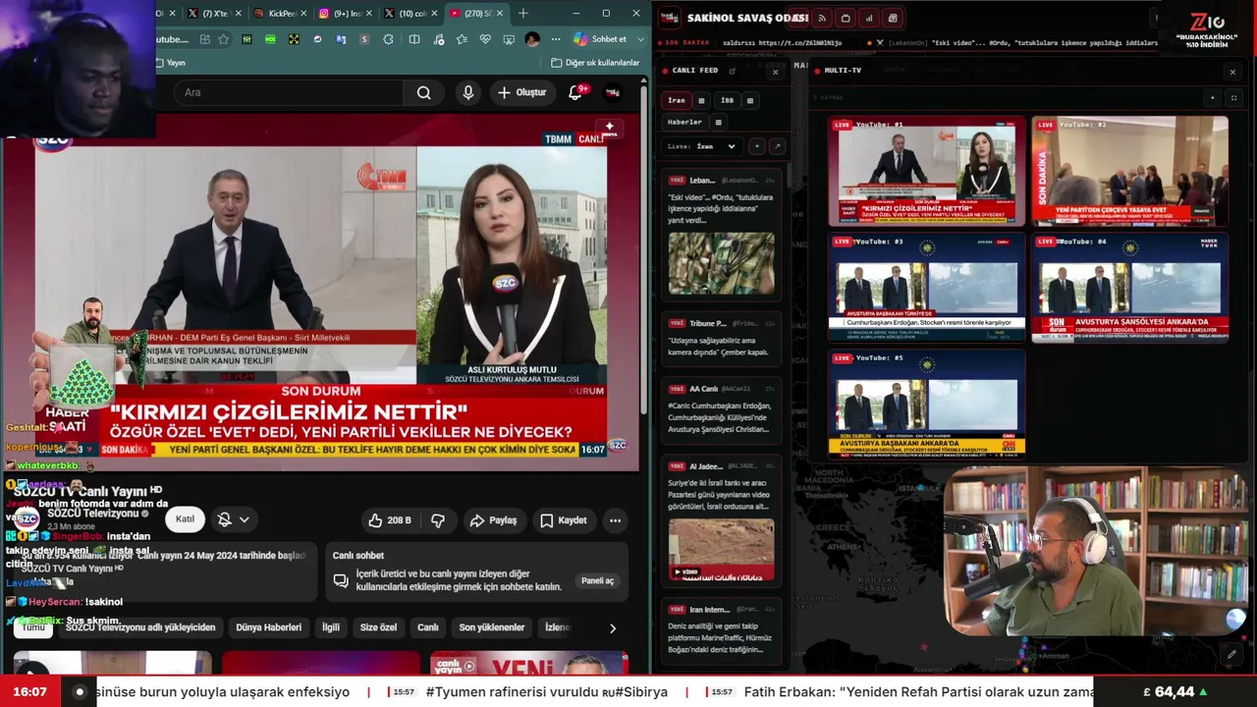Image resolution: width=1257 pixels, height=707 pixels.
Task: Expand the Sohbet et dropdown arrow
Action: [x=642, y=39]
